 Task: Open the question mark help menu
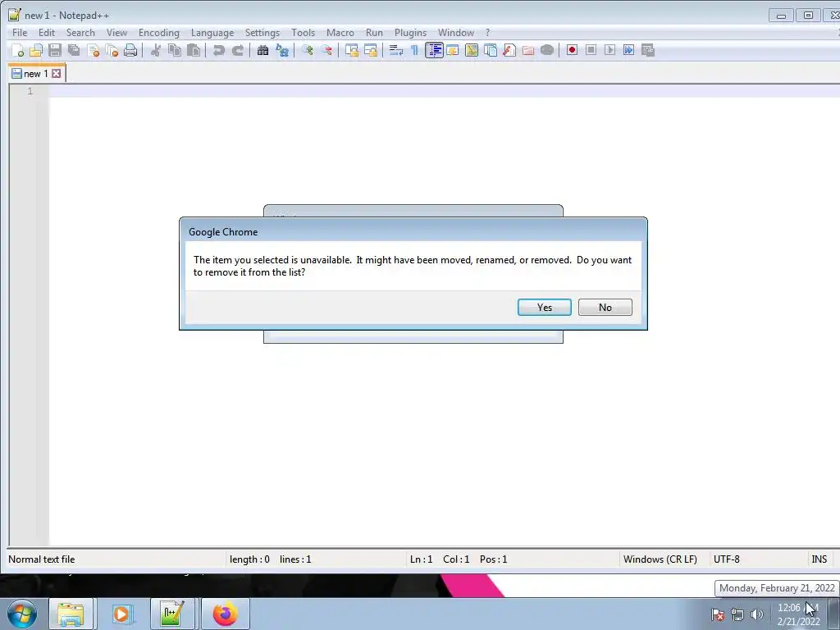pos(487,33)
